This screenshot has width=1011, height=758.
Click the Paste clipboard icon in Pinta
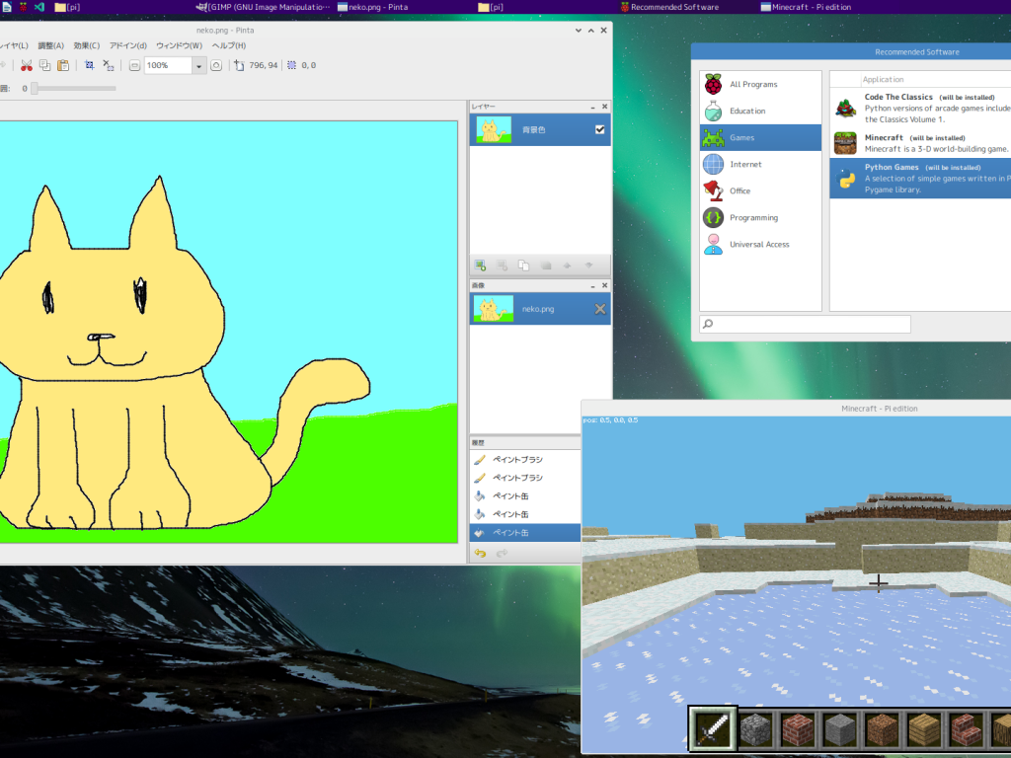(63, 65)
